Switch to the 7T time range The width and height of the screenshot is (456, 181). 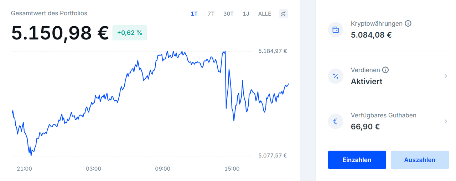click(x=211, y=14)
